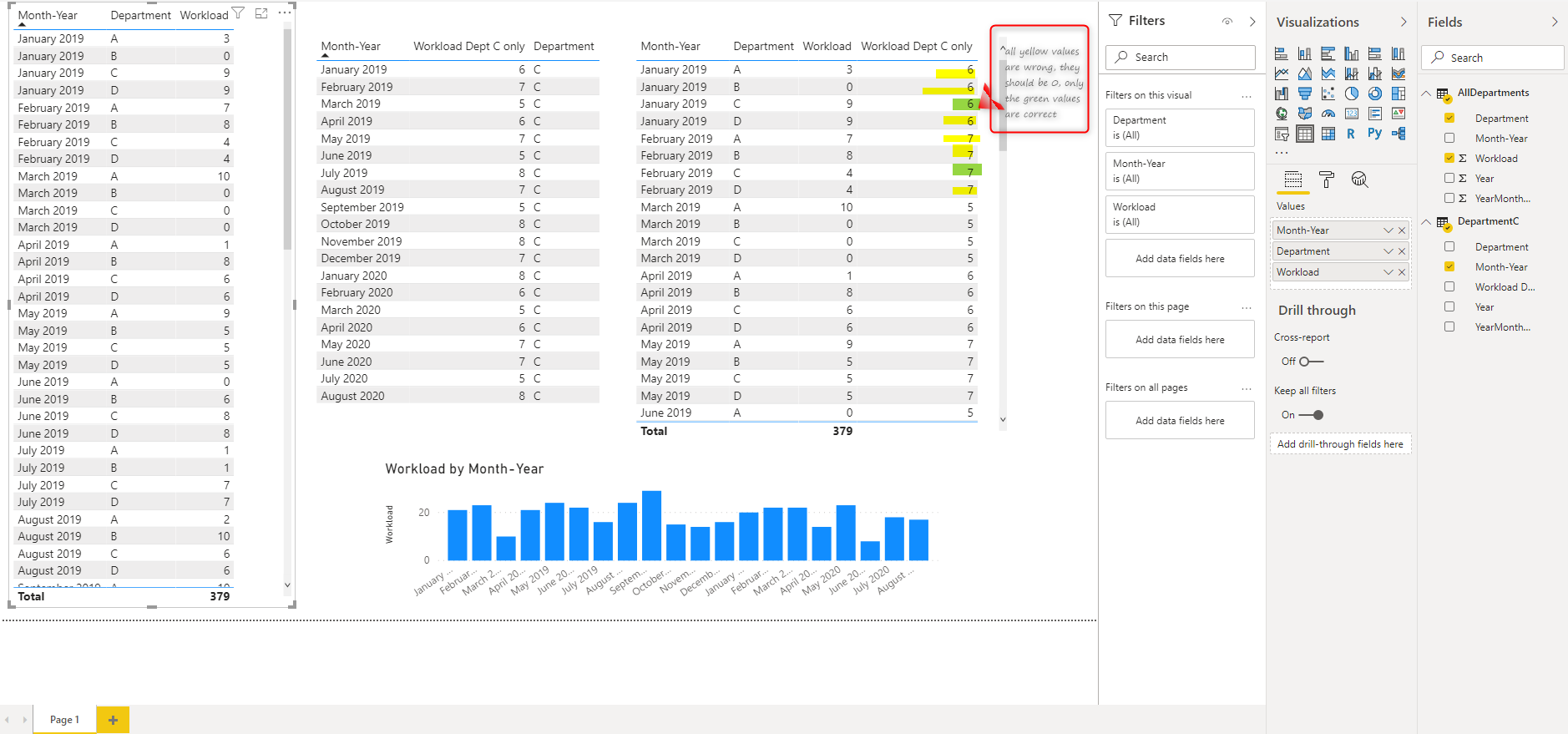The image size is (1568, 734).
Task: Select the donut chart visual
Action: 1374,94
